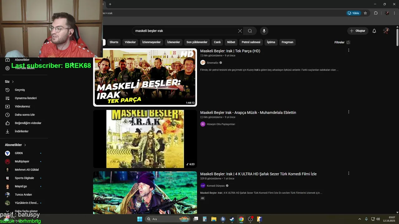This screenshot has width=399, height=224.
Task: Open the Arapça Müzik video thumbnail
Action: click(x=145, y=139)
